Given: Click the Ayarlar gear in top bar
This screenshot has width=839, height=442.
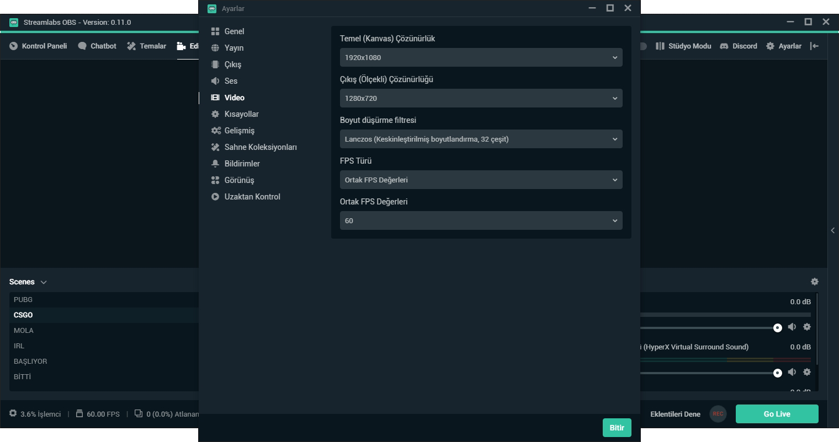Looking at the screenshot, I should [770, 46].
